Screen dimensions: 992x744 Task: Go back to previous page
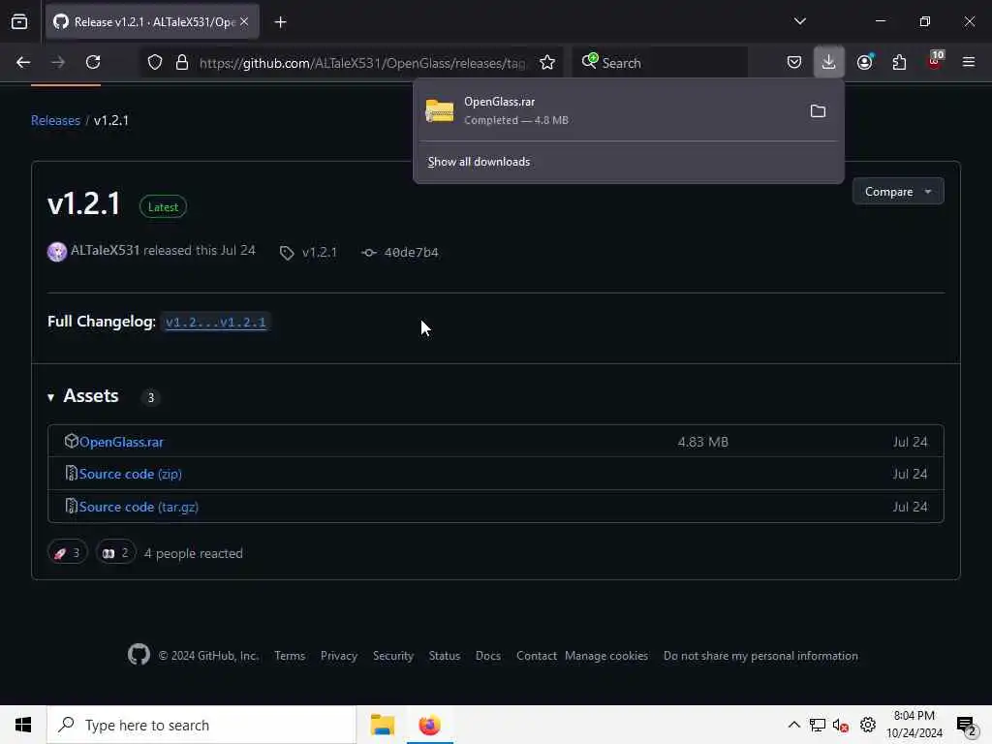tap(23, 62)
